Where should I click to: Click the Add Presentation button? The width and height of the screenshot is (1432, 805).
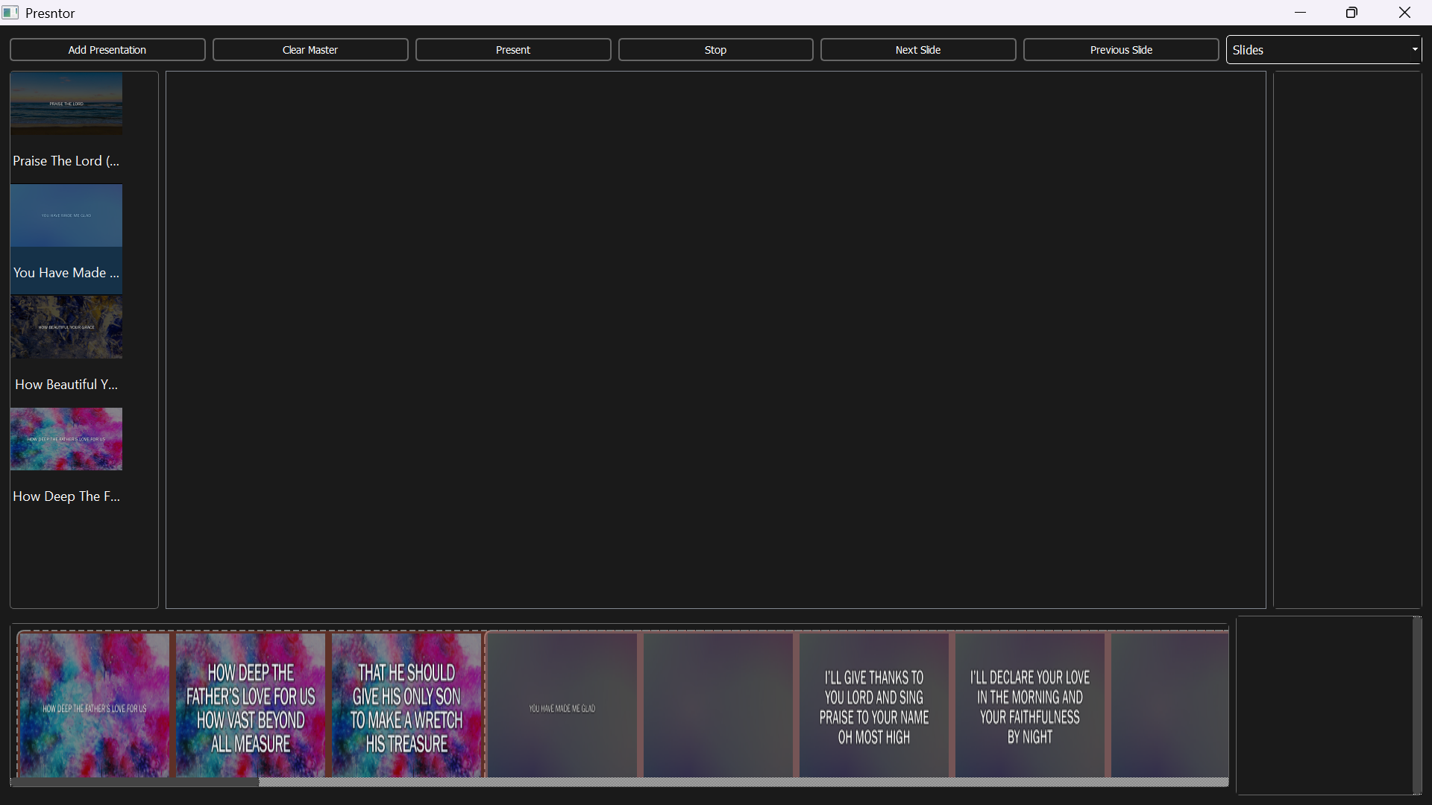107,50
